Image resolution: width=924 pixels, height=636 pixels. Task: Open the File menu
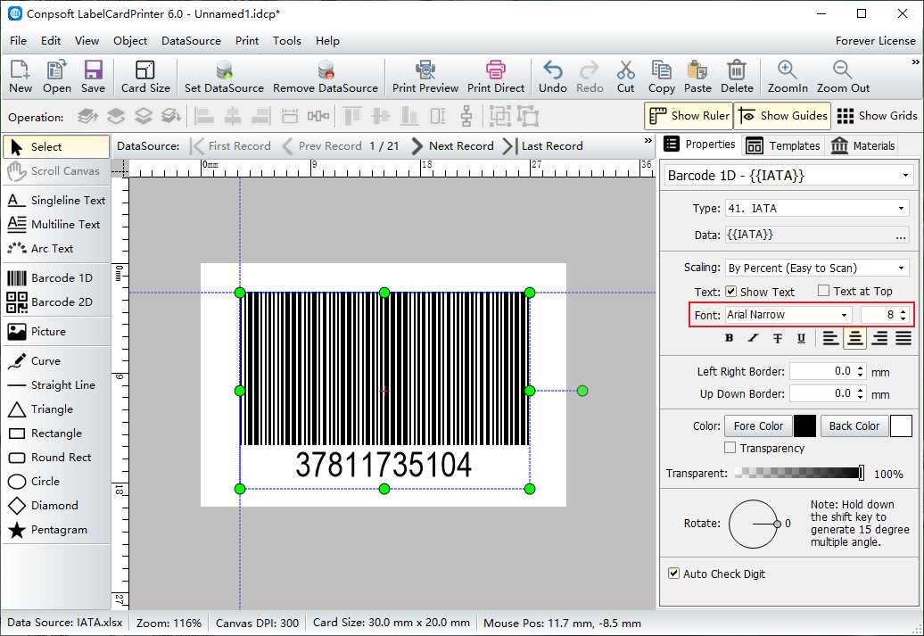18,41
